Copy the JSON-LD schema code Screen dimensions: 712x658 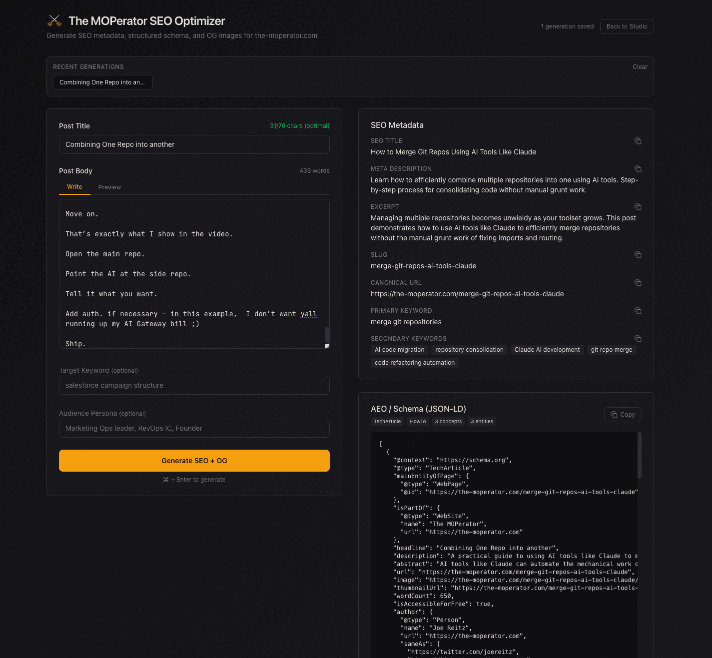click(623, 415)
